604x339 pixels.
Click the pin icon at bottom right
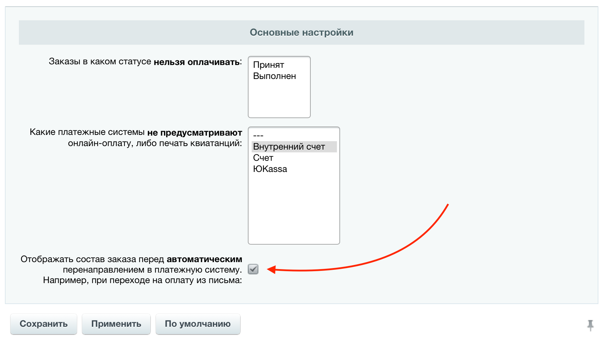(x=590, y=325)
